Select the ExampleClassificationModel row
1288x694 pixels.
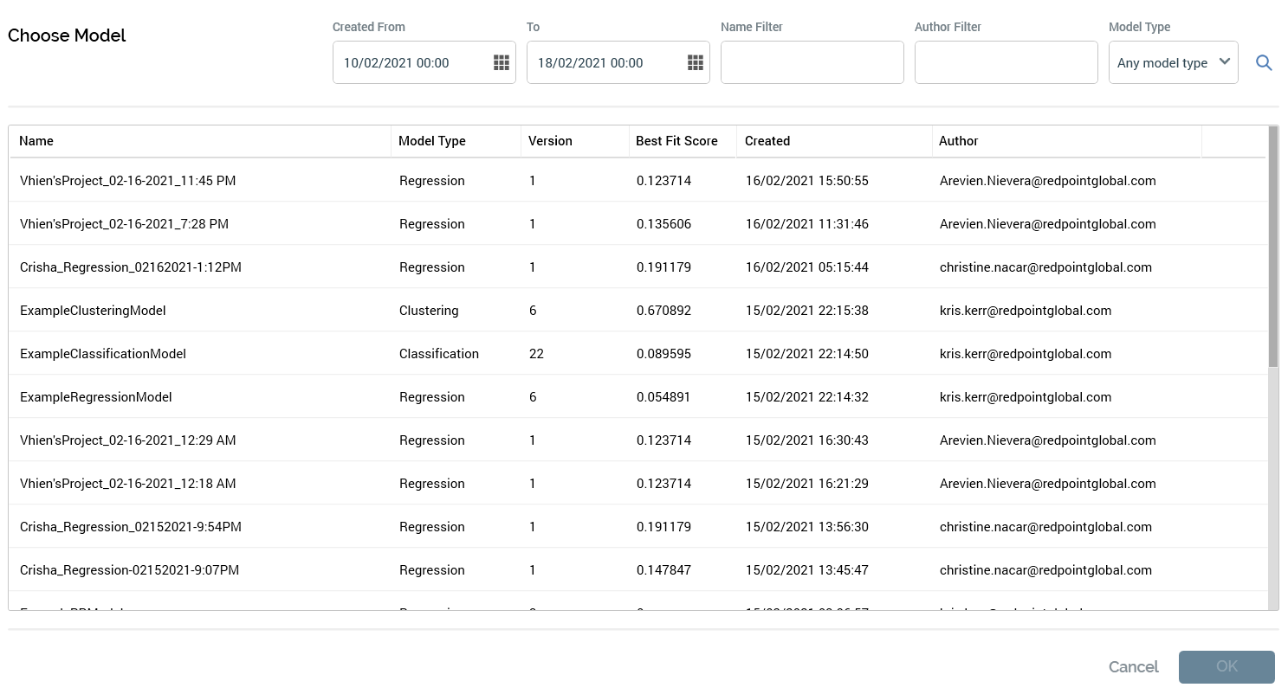(103, 354)
